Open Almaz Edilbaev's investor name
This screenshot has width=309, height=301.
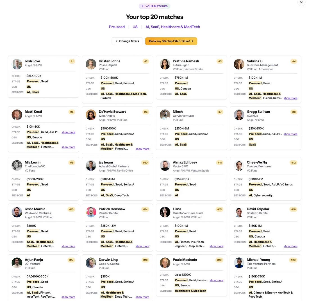[185, 162]
